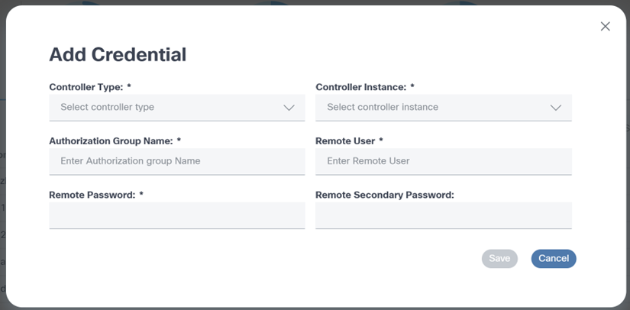Click the Remote User label text
The width and height of the screenshot is (630, 310).
[x=344, y=141]
